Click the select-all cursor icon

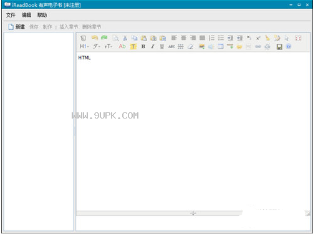(x=287, y=38)
